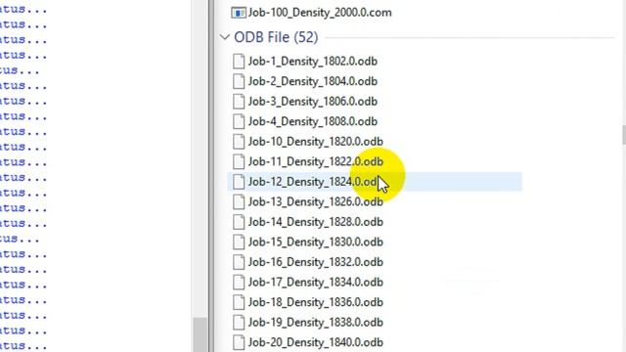Select file Job-17_Density_1834.0.odb

pos(315,283)
